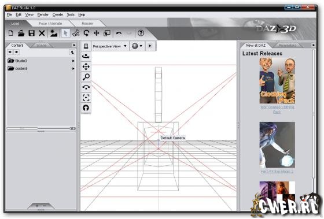Open the Render menu

43,14
